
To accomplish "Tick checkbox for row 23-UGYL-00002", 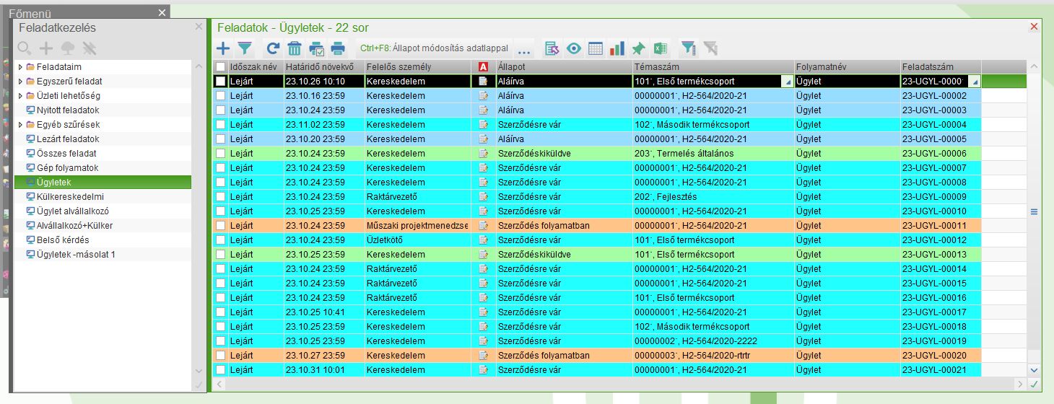I will point(221,96).
